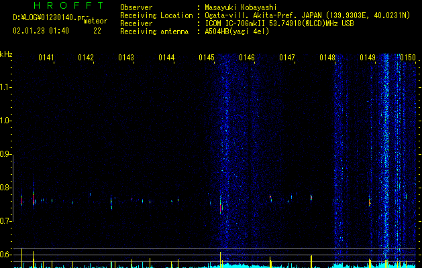This screenshot has width=422, height=268.
Task: Click observer name Masayuki Kobayashi
Action: (x=240, y=7)
